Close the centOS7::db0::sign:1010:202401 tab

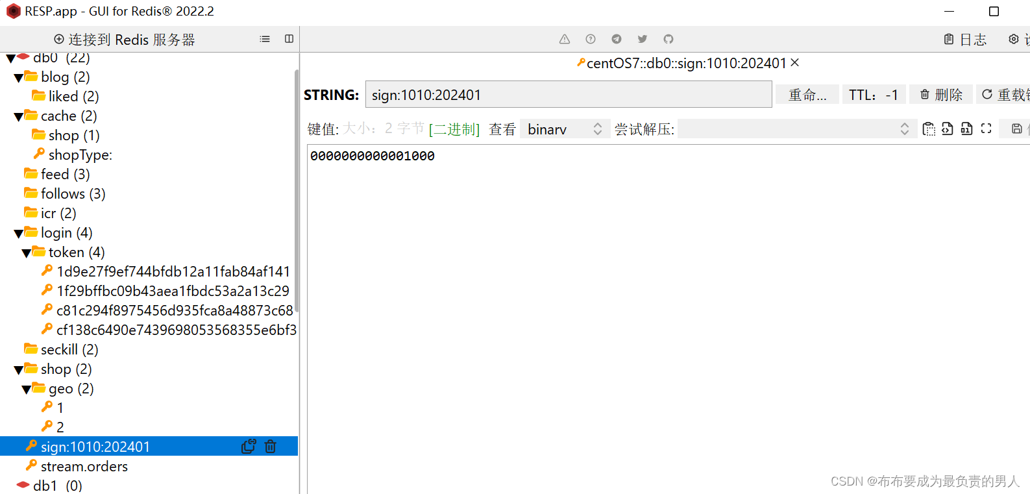(x=795, y=63)
